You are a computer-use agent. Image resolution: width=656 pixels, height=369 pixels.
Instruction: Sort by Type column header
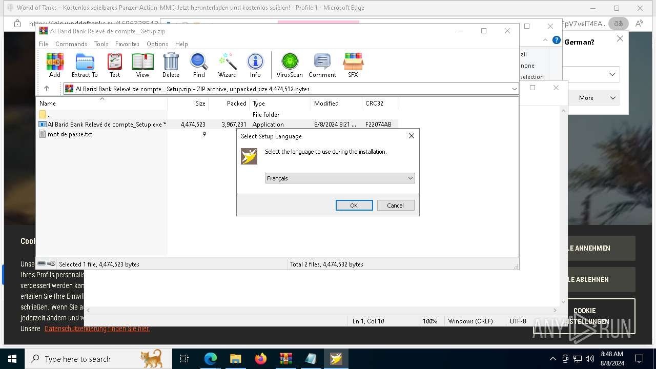point(280,103)
